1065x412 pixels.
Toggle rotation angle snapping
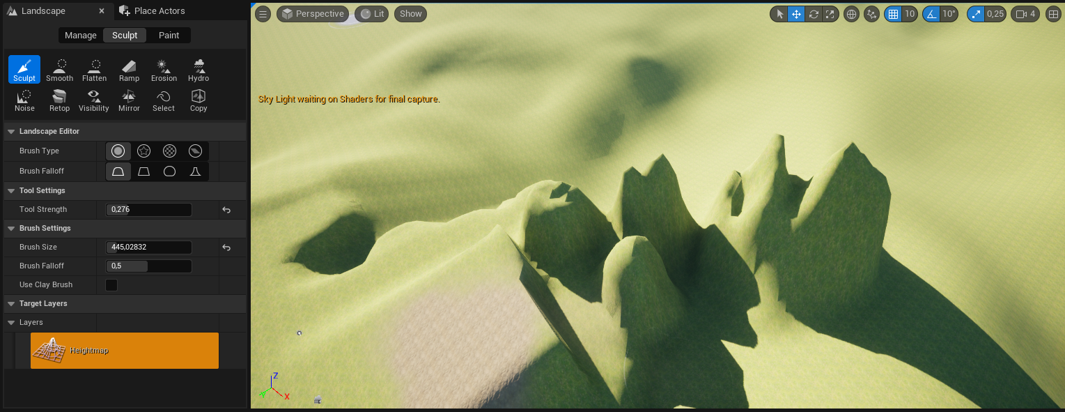tap(931, 14)
